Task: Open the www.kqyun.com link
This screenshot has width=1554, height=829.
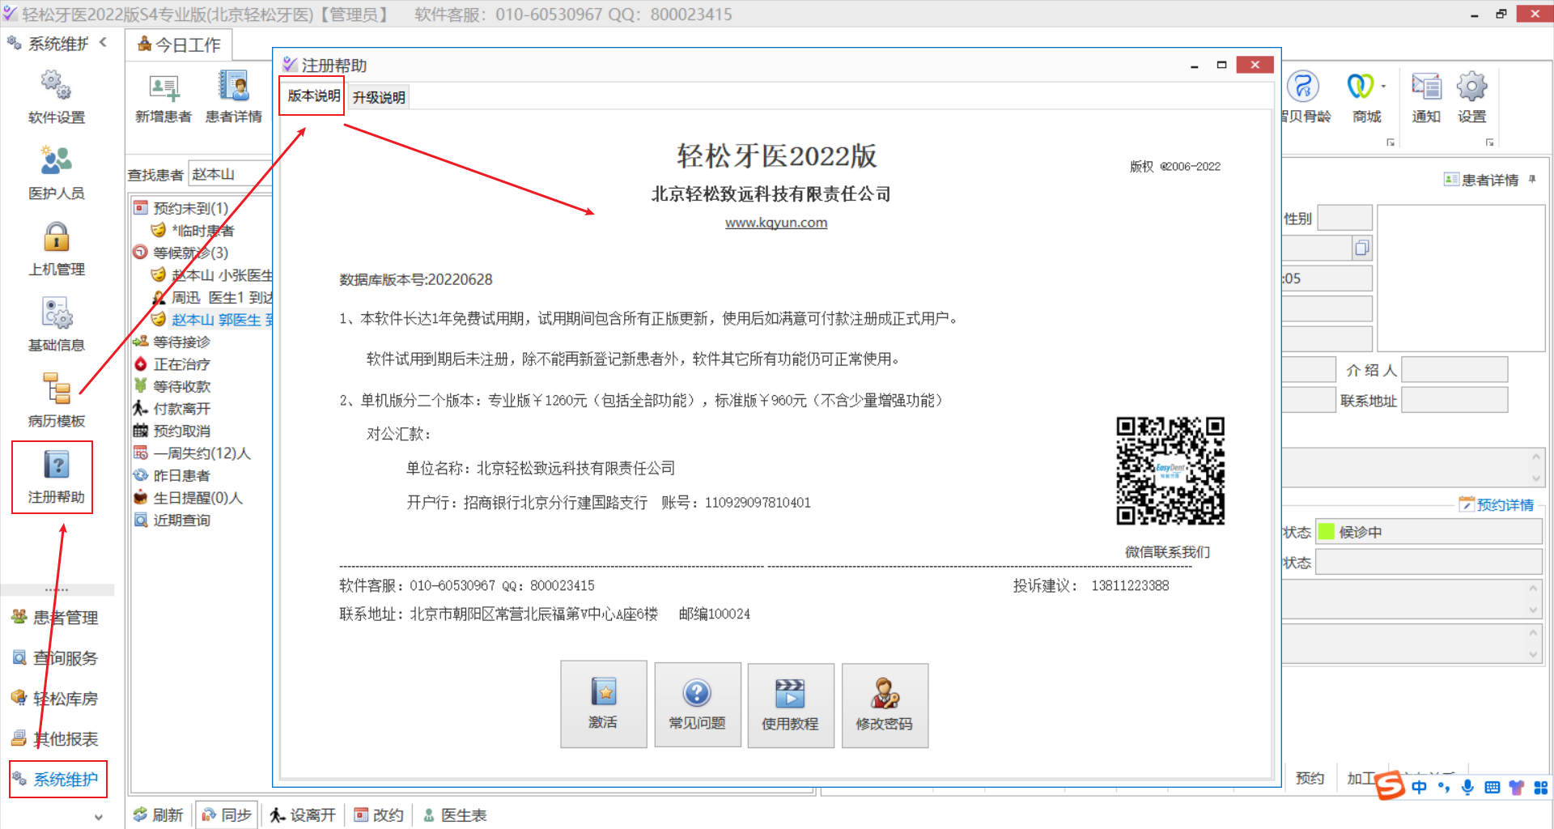Action: 776,223
